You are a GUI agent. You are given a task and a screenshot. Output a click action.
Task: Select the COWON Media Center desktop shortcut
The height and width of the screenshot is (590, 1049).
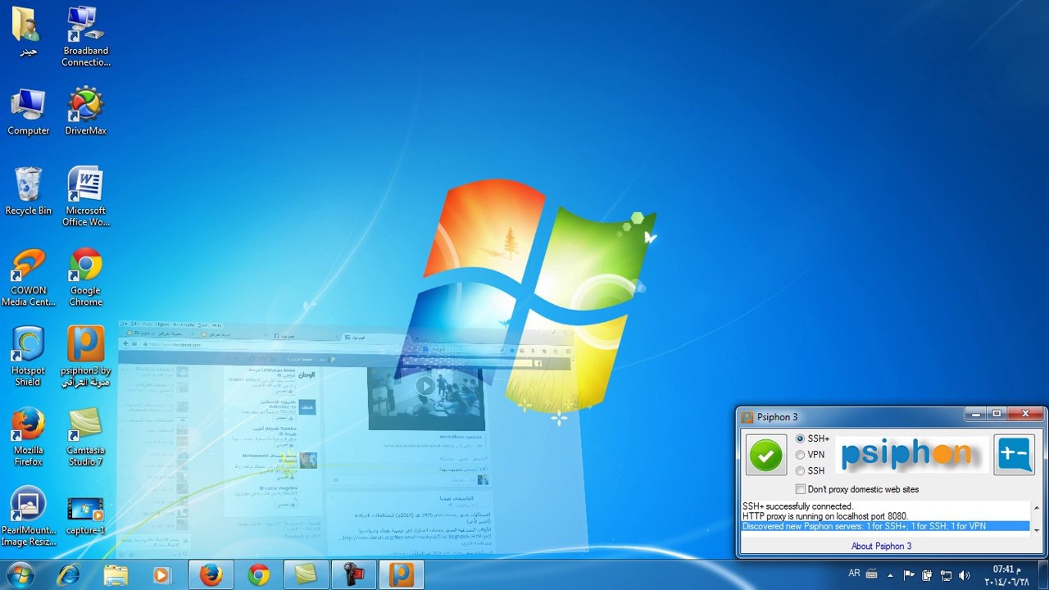(x=28, y=277)
